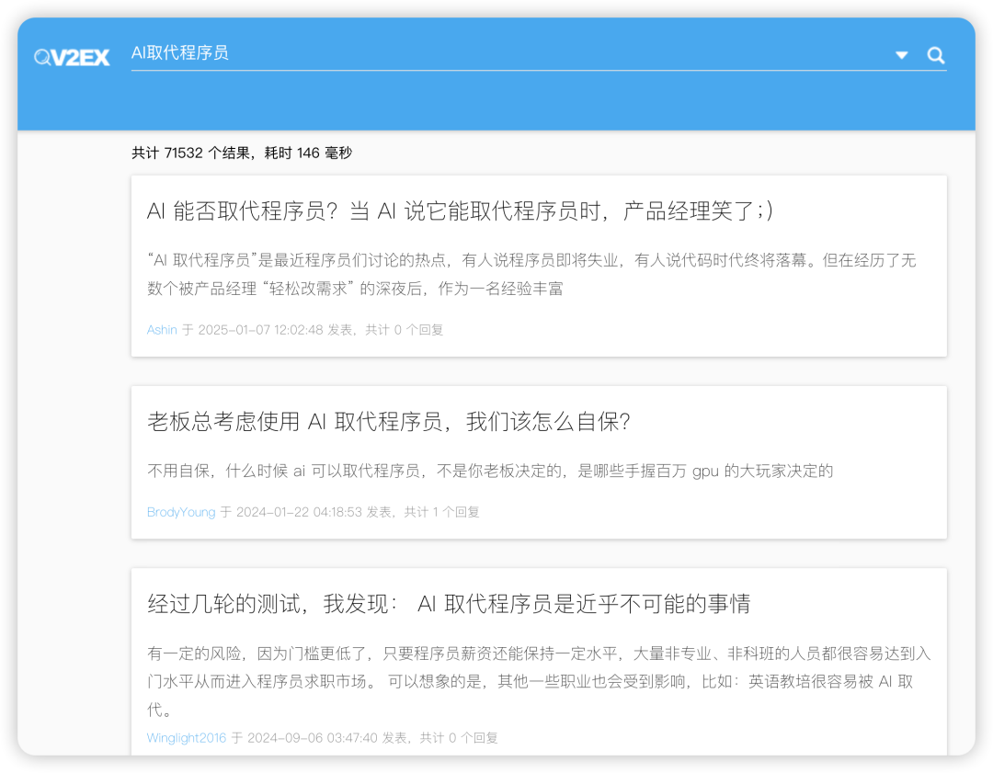This screenshot has width=993, height=773.
Task: Click the excerpt starting 不用自保，什么时候 ai
Action: pyautogui.click(x=489, y=471)
